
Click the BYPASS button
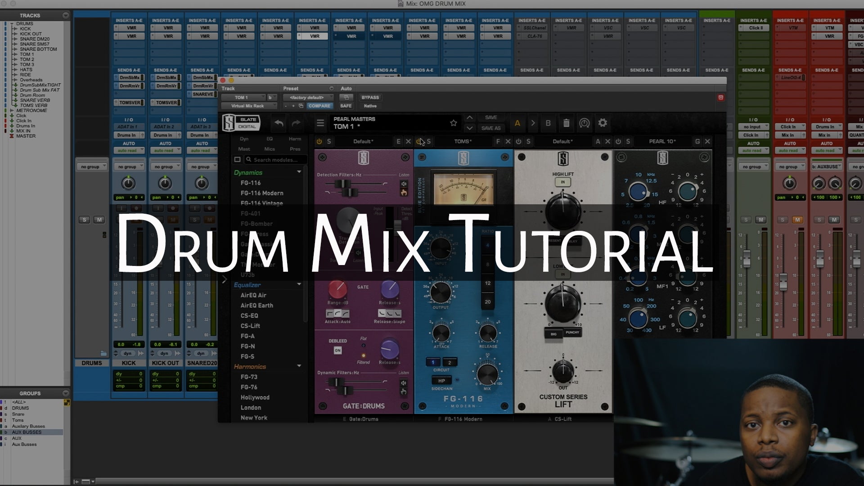[370, 97]
